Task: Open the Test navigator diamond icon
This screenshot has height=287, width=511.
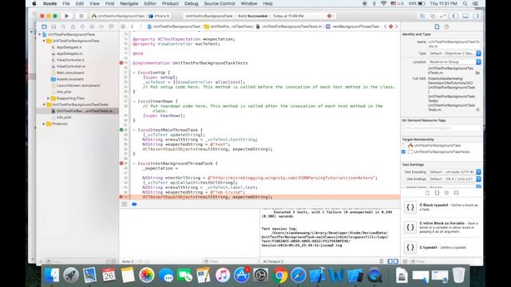Action: [82, 26]
